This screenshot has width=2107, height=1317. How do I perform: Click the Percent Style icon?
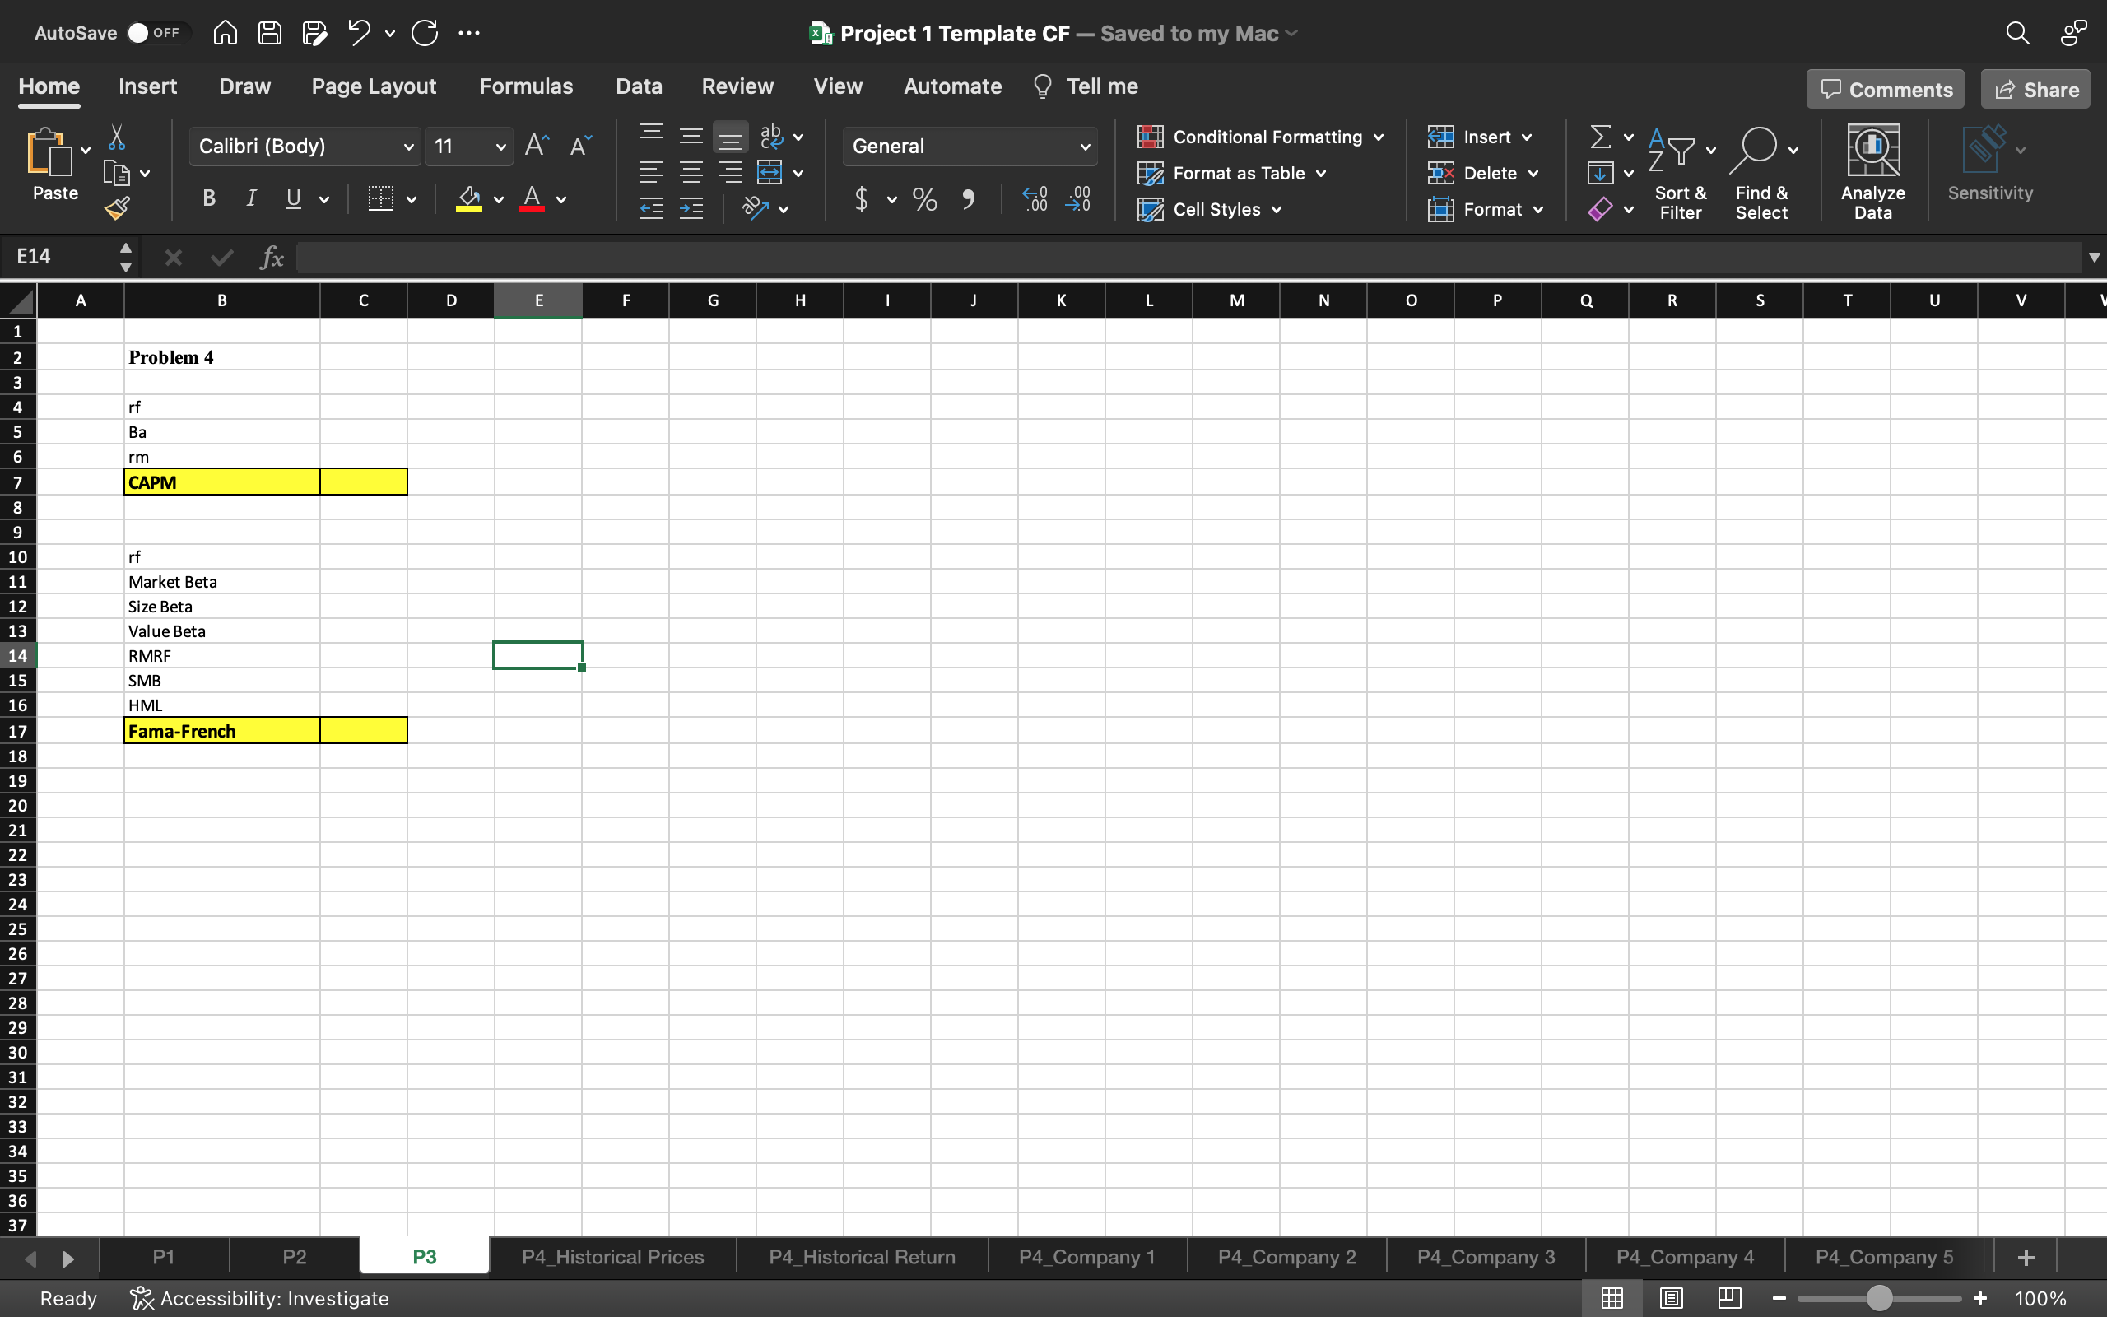pos(924,199)
